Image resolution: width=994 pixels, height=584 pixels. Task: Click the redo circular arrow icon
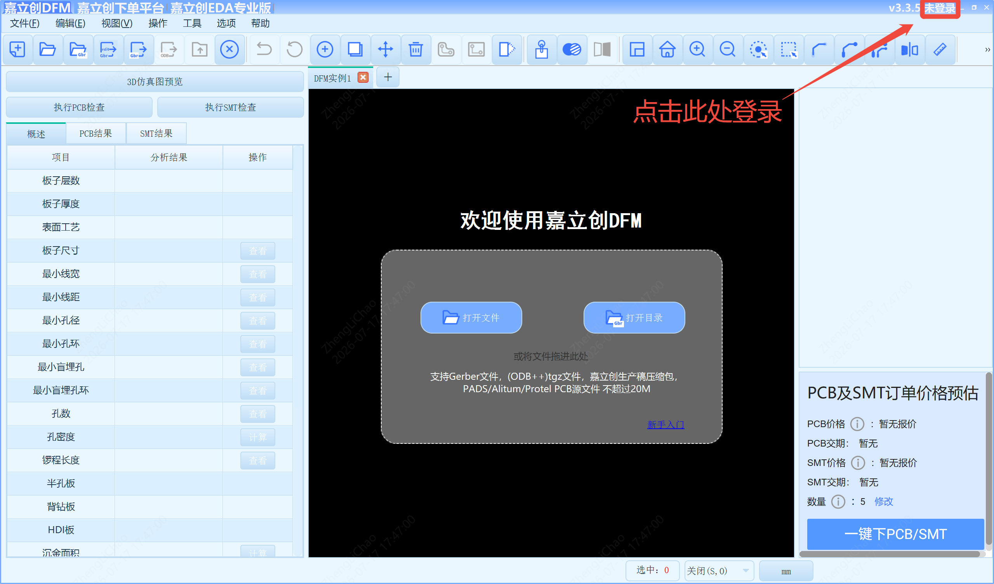[294, 50]
